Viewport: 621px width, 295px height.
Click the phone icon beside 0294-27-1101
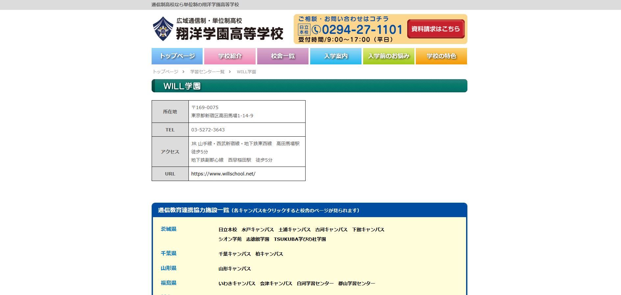point(316,30)
